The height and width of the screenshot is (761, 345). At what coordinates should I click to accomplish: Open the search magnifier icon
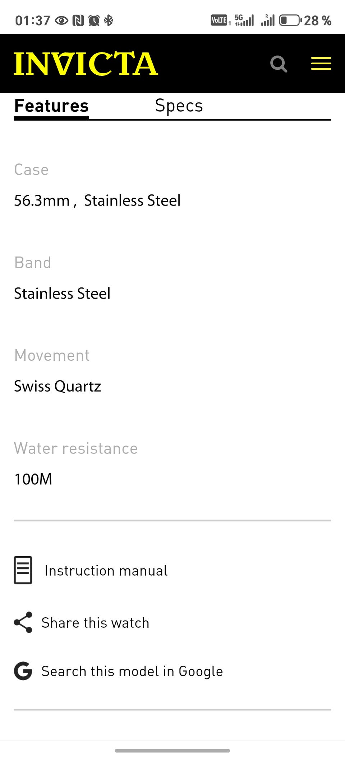pyautogui.click(x=279, y=64)
